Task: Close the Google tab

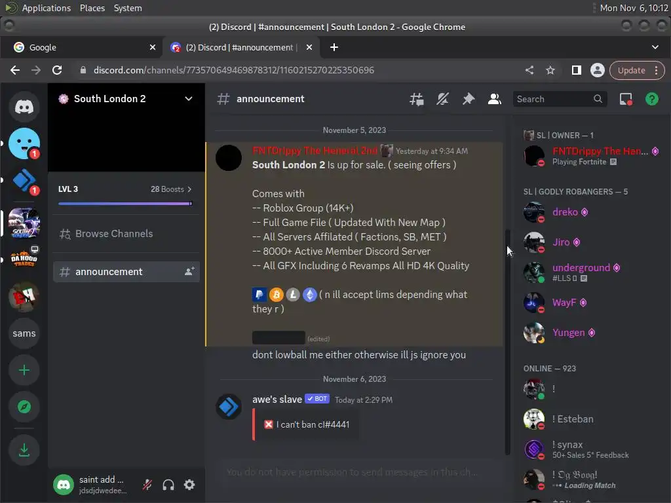Action: pyautogui.click(x=152, y=47)
